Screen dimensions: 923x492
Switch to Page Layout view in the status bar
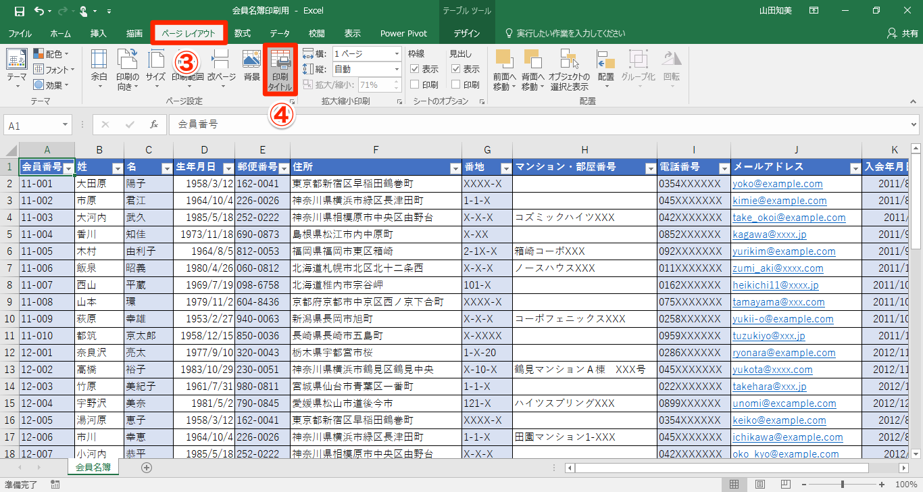pos(759,485)
